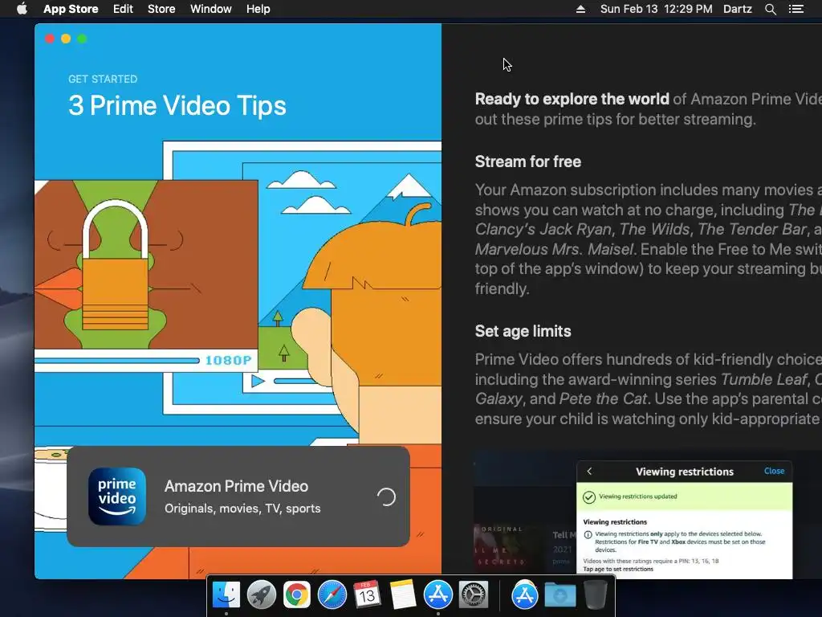Click the "Ready to explore the world" text

click(572, 99)
